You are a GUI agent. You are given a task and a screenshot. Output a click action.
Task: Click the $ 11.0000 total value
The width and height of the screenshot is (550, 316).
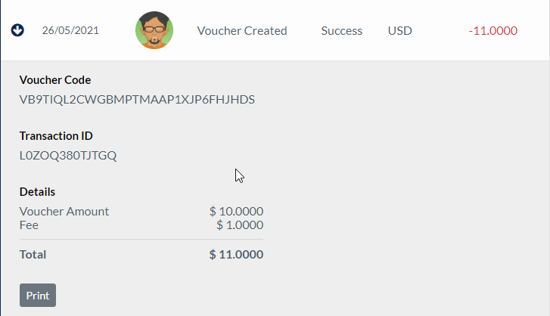click(x=236, y=255)
